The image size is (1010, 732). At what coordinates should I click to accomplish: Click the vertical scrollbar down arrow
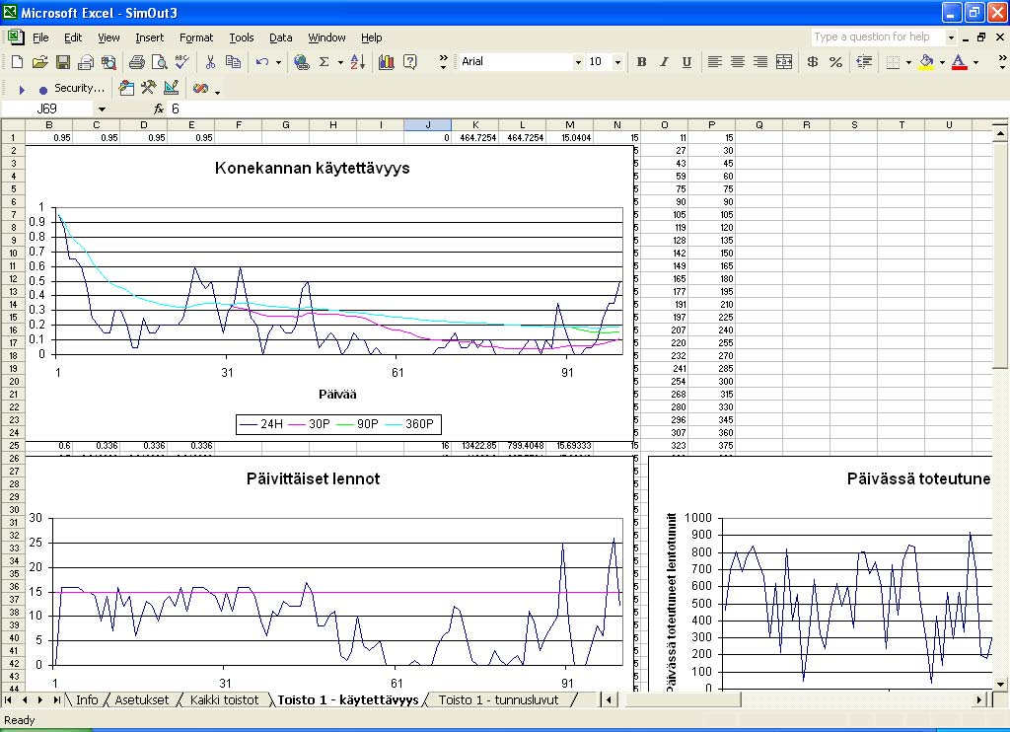(x=1000, y=685)
